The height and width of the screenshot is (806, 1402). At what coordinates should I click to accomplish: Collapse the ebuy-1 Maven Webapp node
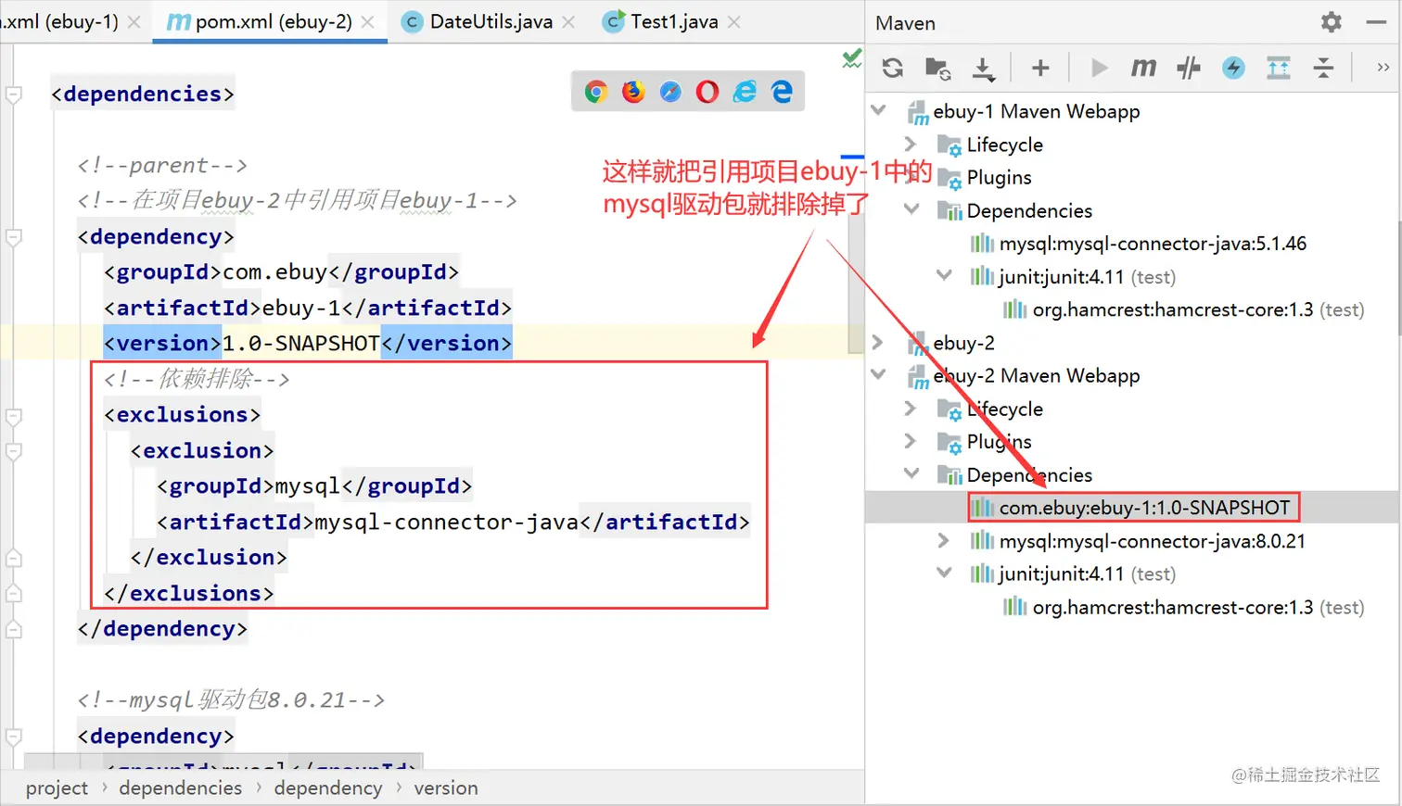coord(879,110)
